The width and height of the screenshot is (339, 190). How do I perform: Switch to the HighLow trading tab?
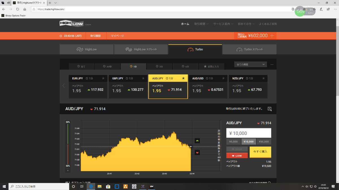86,49
